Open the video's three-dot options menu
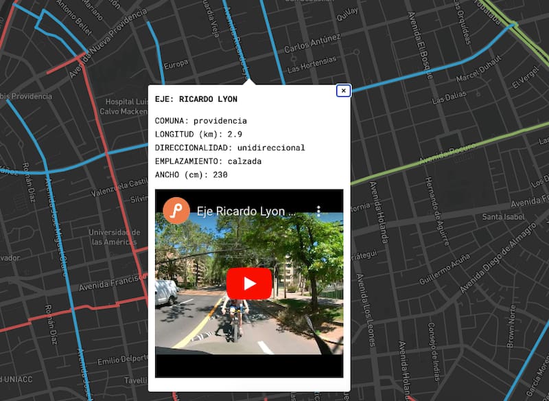Screen dimensions: 549x401 pyautogui.click(x=318, y=211)
